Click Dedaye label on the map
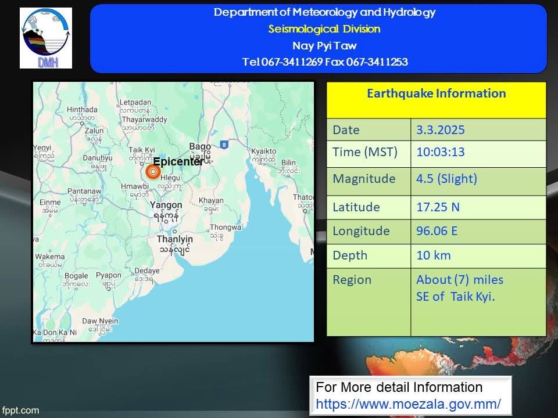Image resolution: width=558 pixels, height=418 pixels. pyautogui.click(x=147, y=271)
